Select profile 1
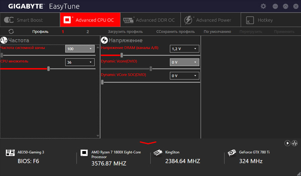 (x=63, y=32)
